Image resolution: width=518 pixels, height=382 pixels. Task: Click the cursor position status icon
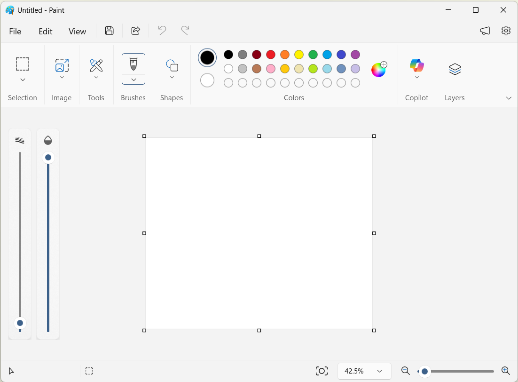[11, 371]
